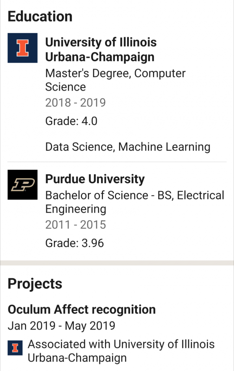Screen dimensions: 234x371
Task: Click the 2018 - 2019 date range
Action: 75,102
